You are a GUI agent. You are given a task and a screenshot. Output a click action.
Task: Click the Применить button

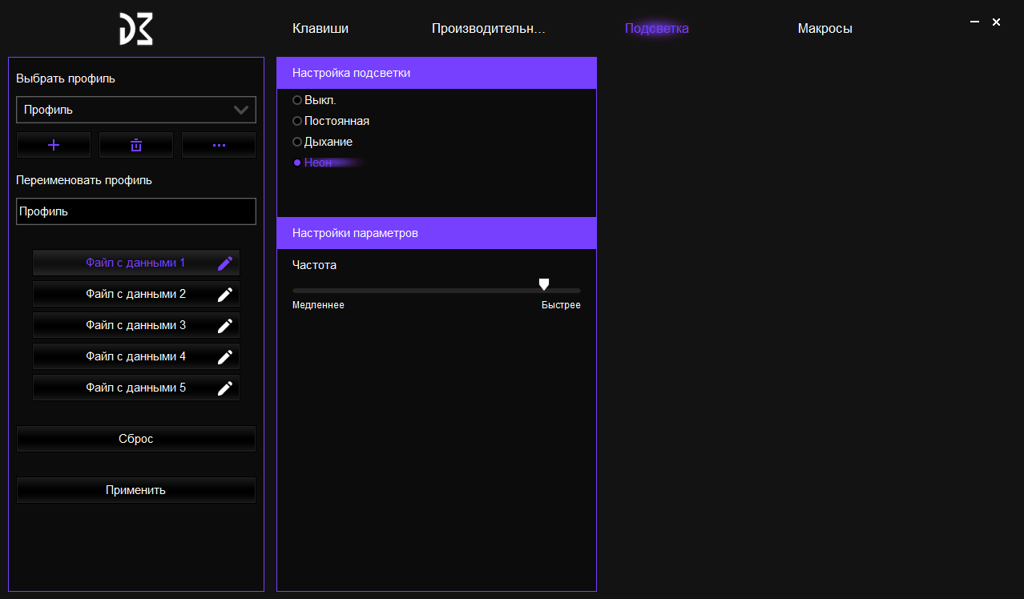[x=136, y=490]
